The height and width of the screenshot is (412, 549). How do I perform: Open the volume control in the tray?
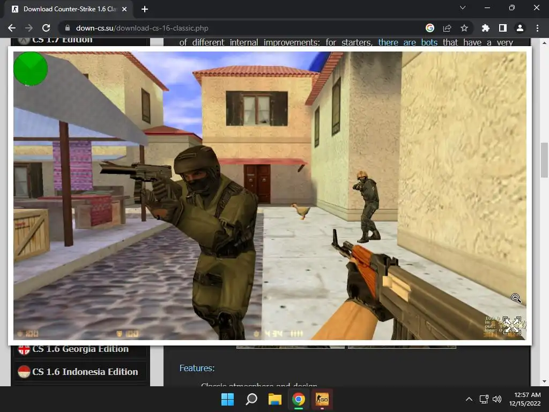pyautogui.click(x=497, y=399)
